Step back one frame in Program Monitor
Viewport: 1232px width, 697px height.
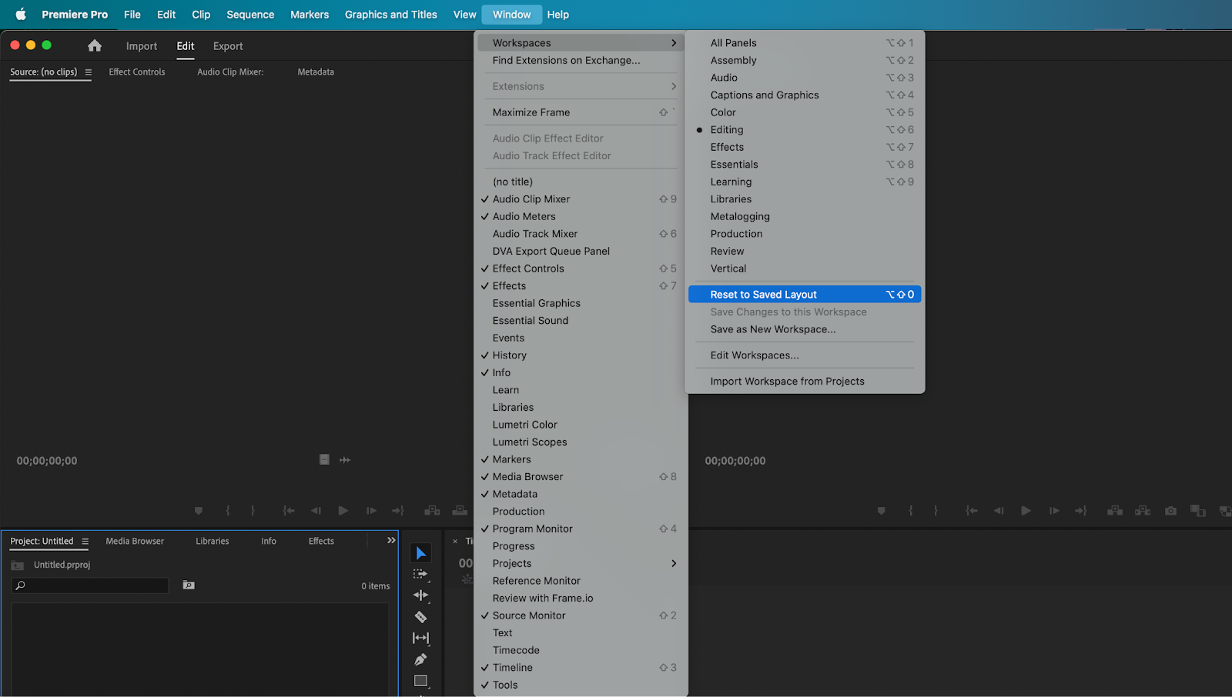[999, 510]
